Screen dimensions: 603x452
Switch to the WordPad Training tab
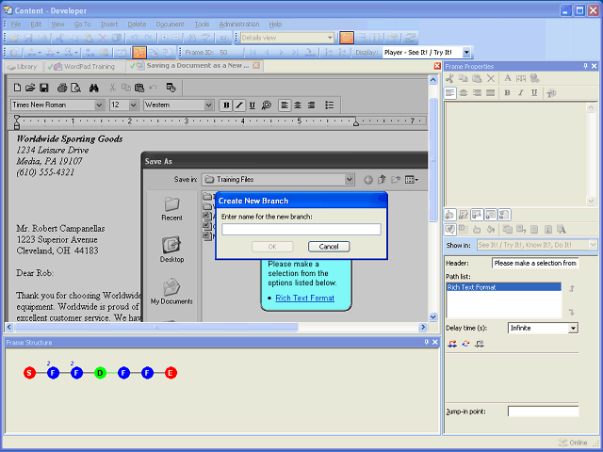tap(85, 67)
